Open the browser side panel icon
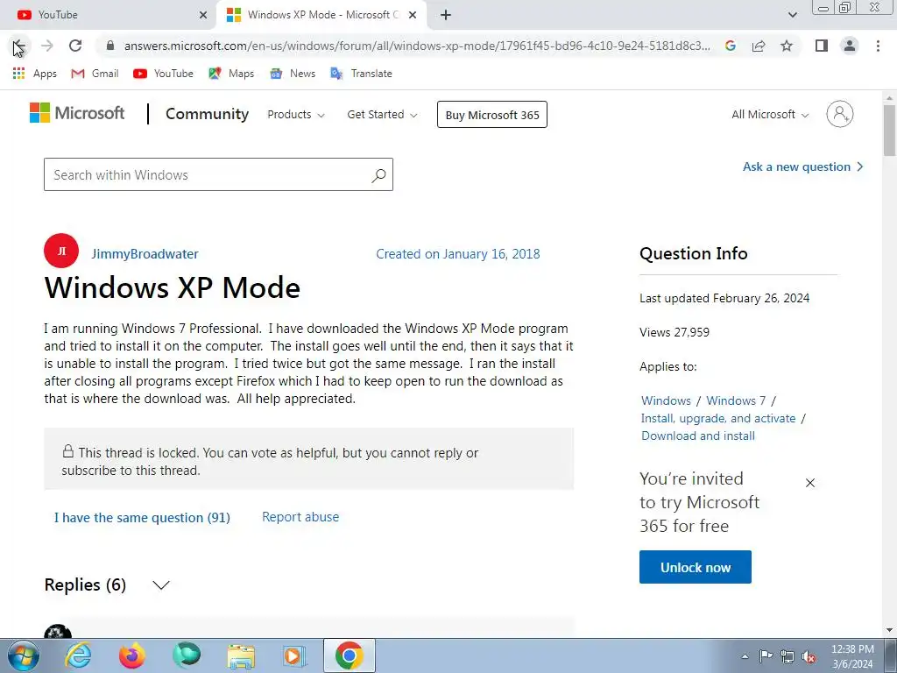Image resolution: width=897 pixels, height=673 pixels. 822,46
